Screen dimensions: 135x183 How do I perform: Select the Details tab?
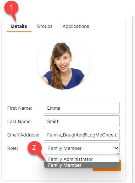click(x=19, y=26)
